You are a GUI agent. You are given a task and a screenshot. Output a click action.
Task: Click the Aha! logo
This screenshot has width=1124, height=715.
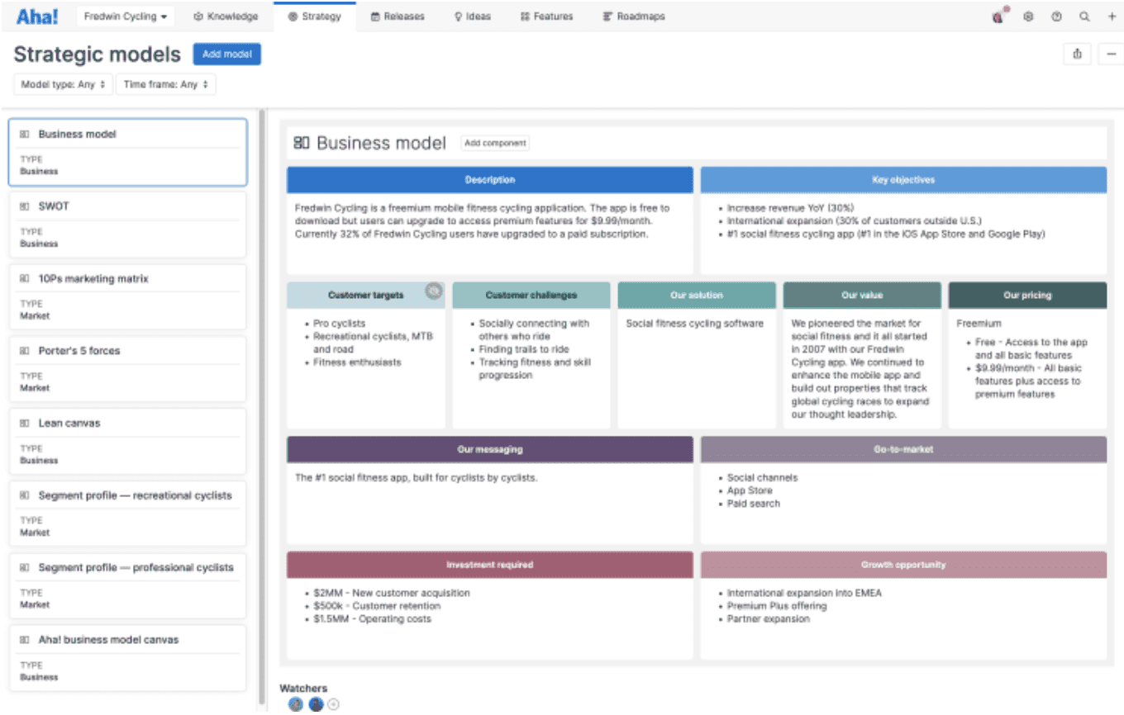coord(36,15)
